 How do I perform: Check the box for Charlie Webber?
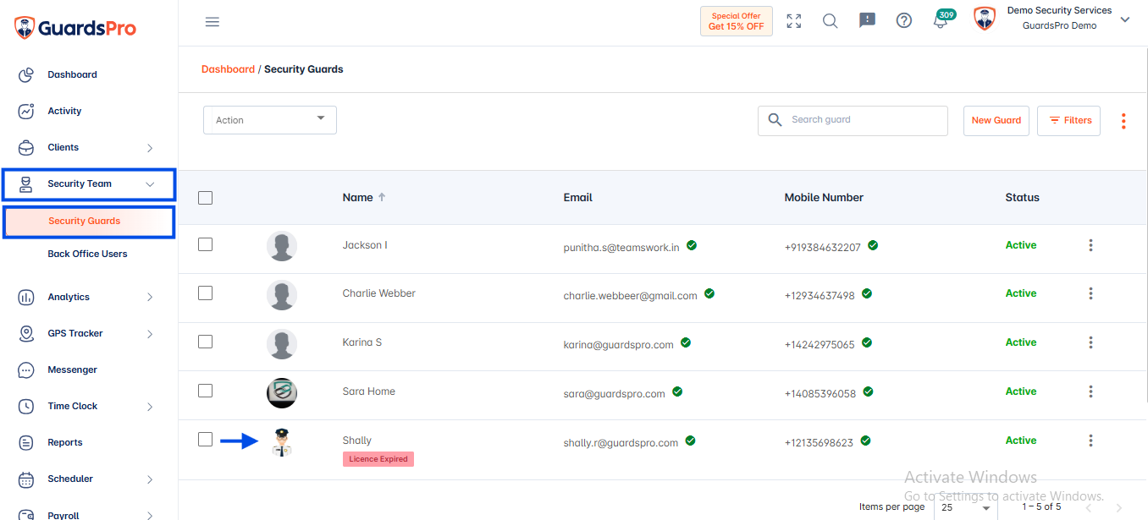[205, 293]
